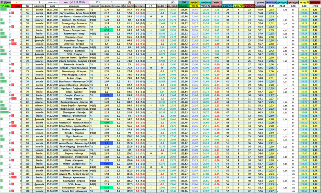Click the result cell '1-6 (0-4)'
Image resolution: width=321 pixels, height=193 pixels.
coord(140,20)
